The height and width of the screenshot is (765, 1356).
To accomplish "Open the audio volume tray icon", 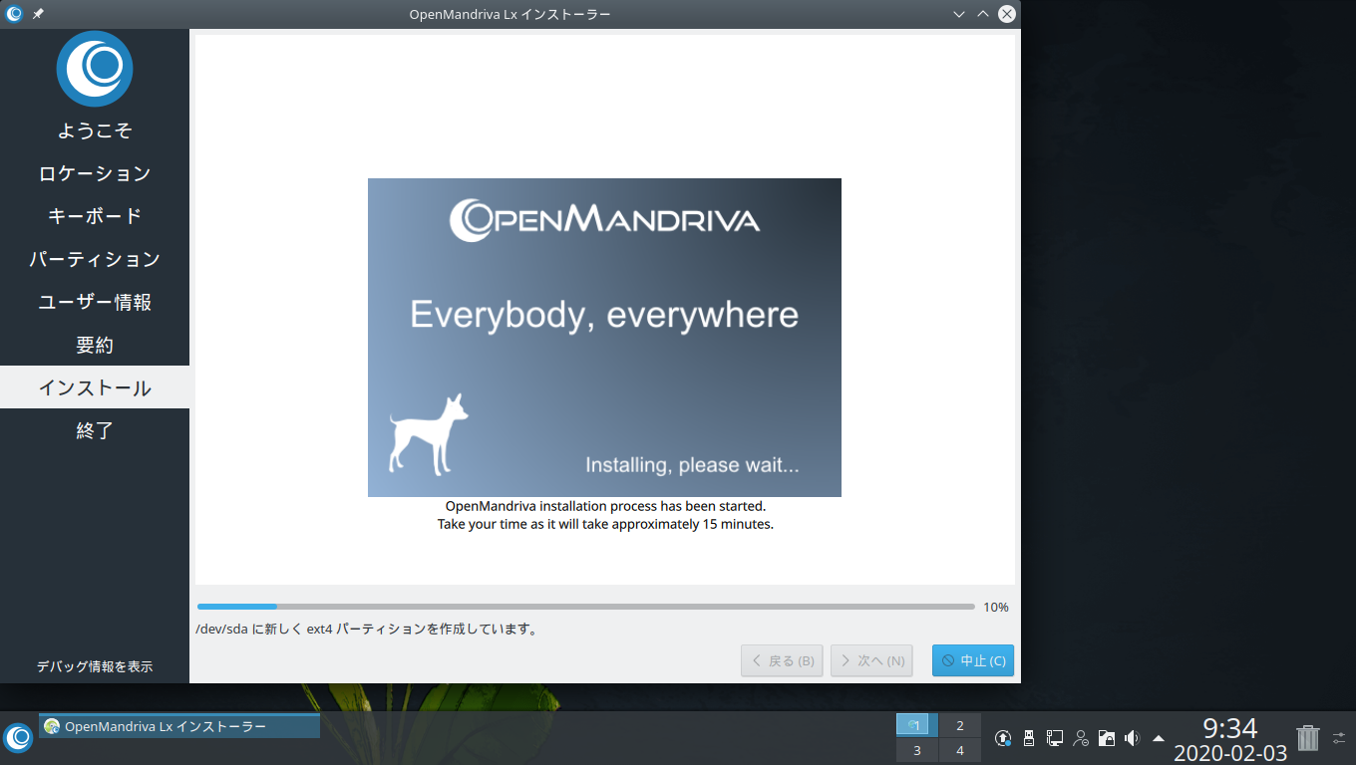I will pos(1132,738).
